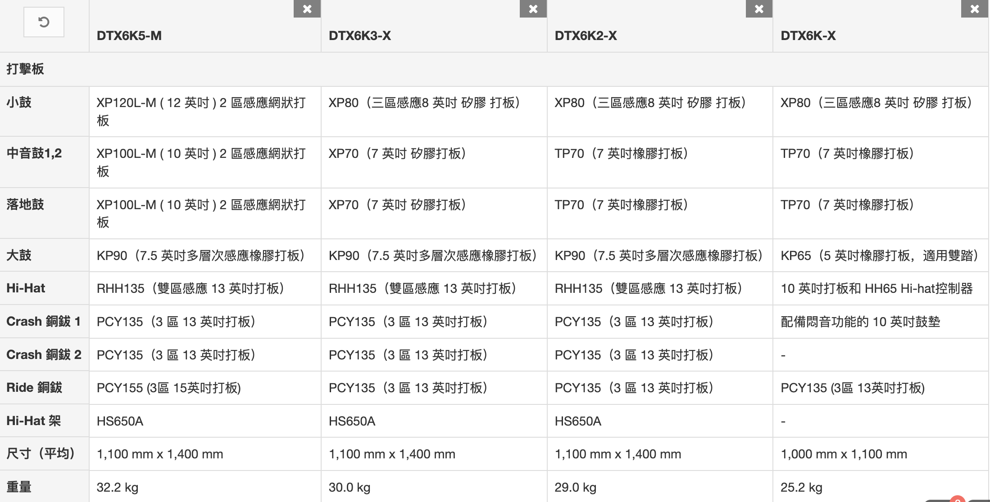Click the 尺寸（平均） row label

click(41, 453)
